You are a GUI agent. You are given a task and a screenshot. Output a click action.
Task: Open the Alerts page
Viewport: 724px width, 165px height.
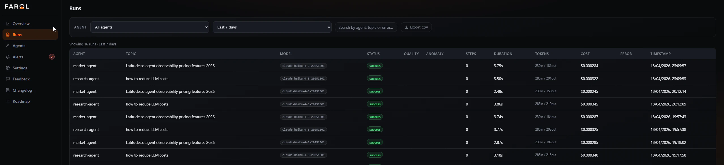click(x=30, y=57)
